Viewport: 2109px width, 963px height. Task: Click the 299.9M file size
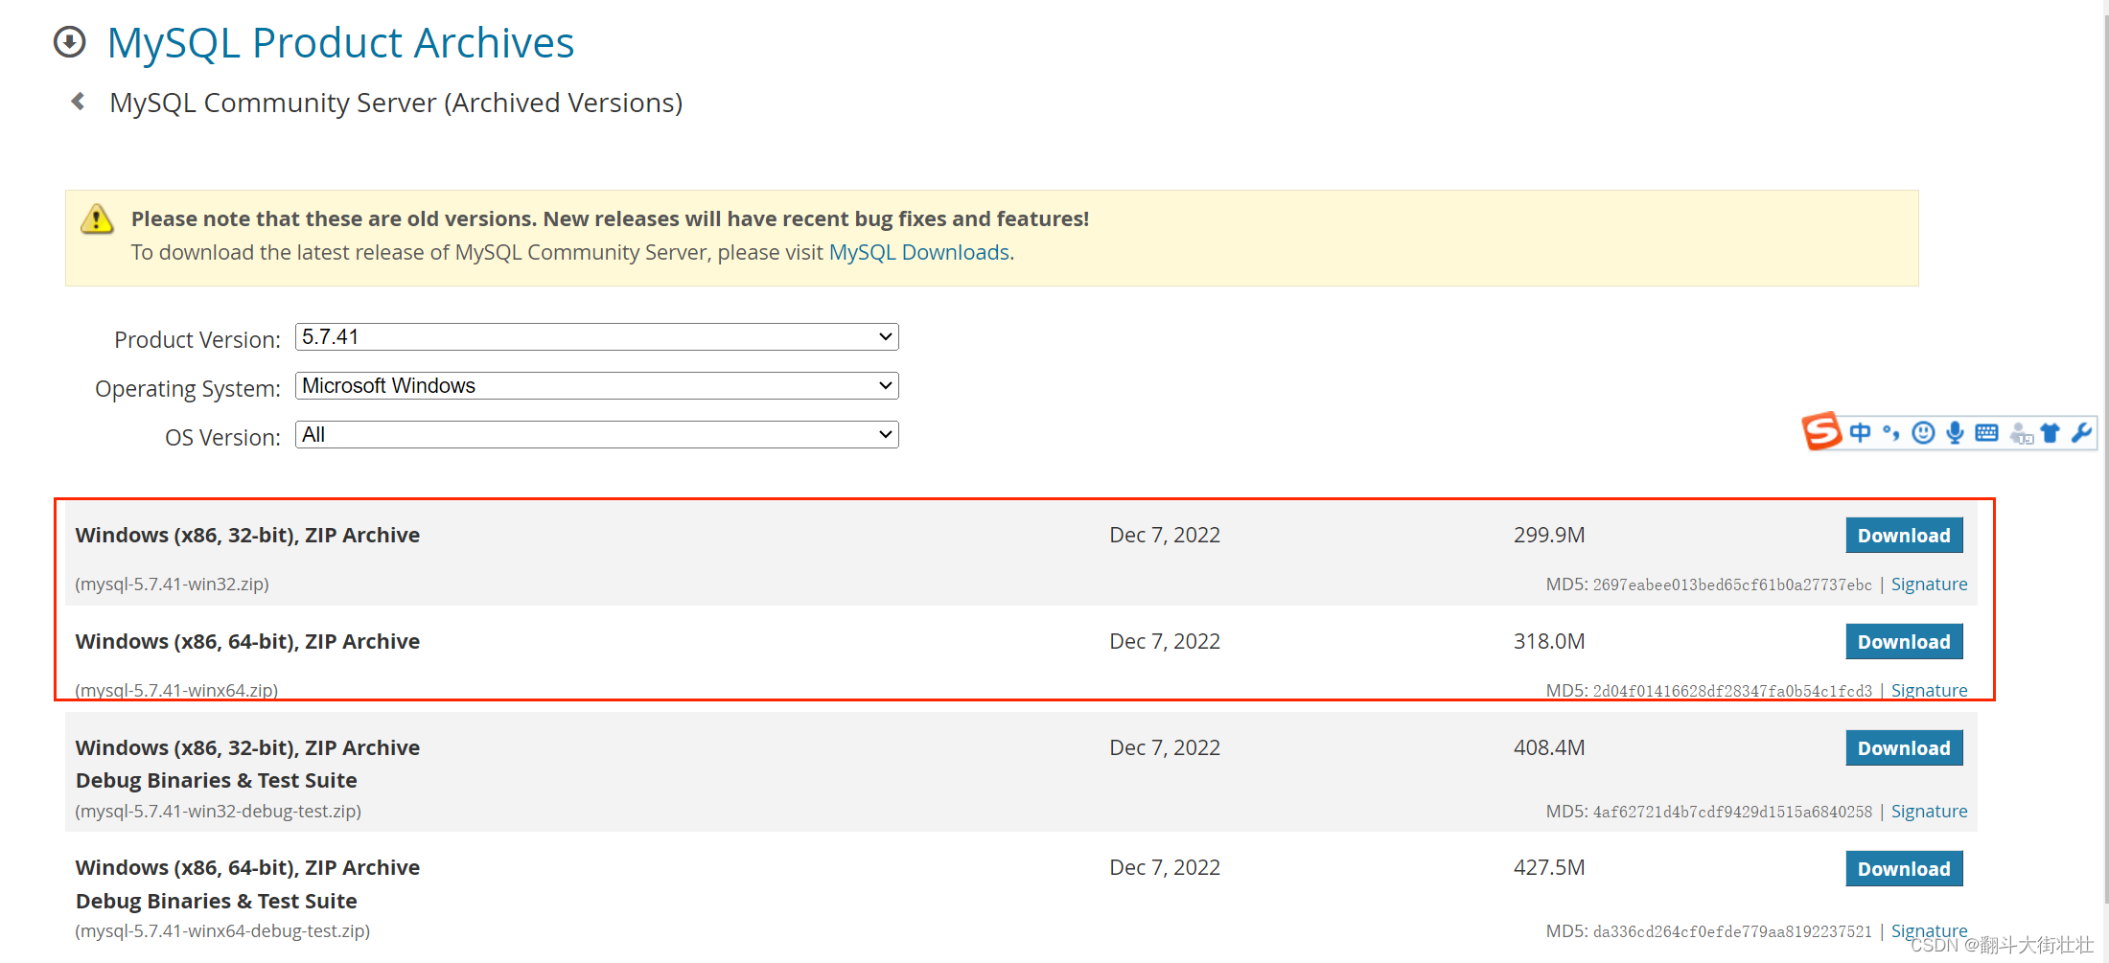tap(1549, 536)
